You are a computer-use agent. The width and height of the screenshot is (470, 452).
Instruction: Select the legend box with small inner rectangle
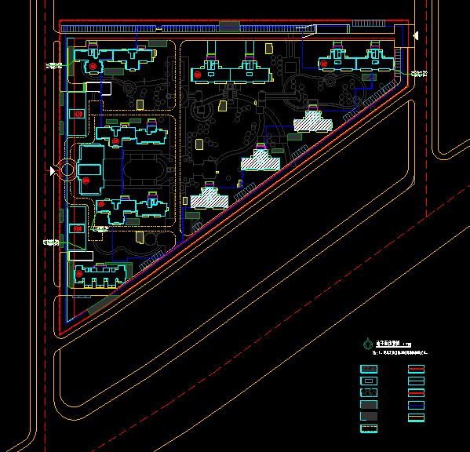[369, 381]
